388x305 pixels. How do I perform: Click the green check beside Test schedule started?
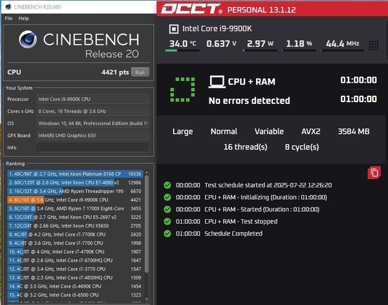[x=167, y=185]
